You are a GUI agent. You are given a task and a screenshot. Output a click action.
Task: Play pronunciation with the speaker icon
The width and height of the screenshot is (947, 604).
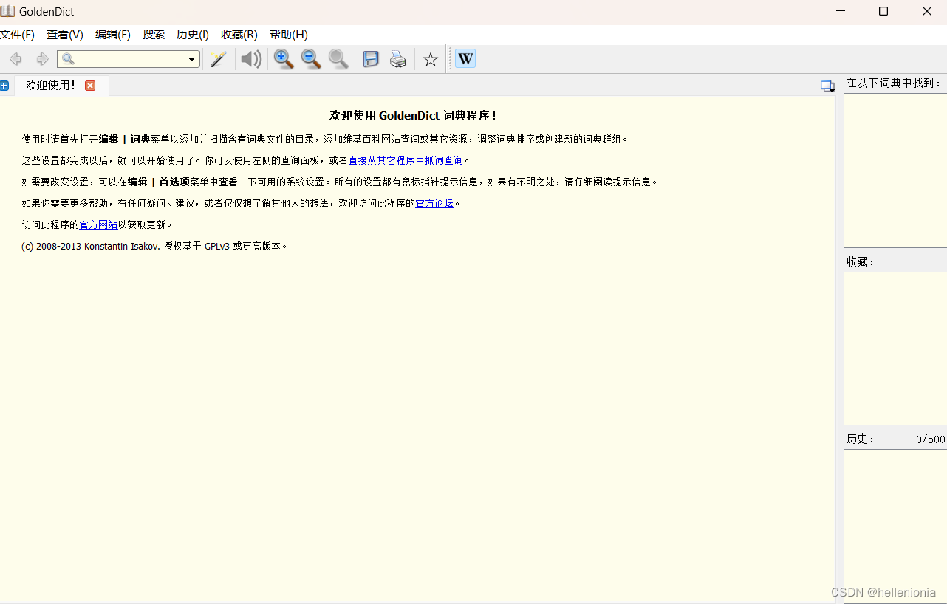click(x=251, y=59)
